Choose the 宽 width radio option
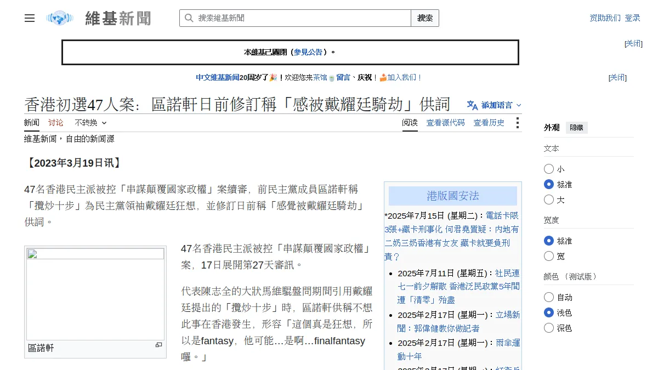The width and height of the screenshot is (658, 370). point(549,256)
